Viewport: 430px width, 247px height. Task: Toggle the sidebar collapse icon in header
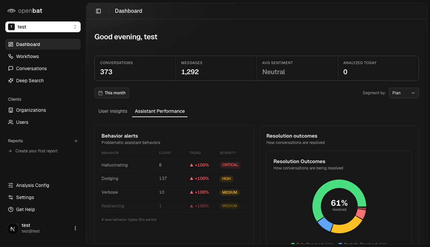tap(98, 11)
